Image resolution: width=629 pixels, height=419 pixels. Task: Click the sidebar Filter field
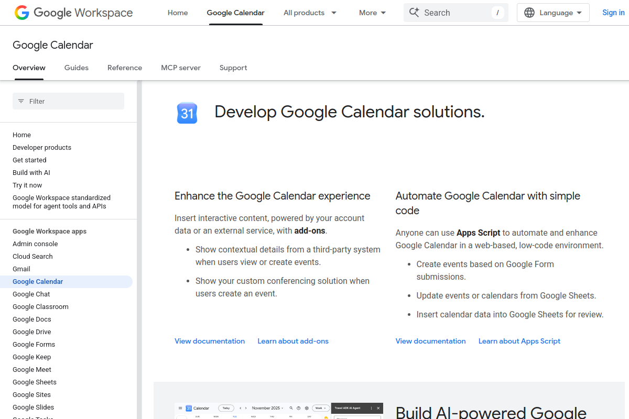point(68,101)
